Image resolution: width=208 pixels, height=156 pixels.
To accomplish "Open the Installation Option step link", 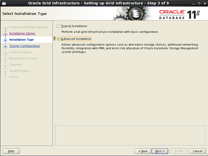I will coord(22,33).
